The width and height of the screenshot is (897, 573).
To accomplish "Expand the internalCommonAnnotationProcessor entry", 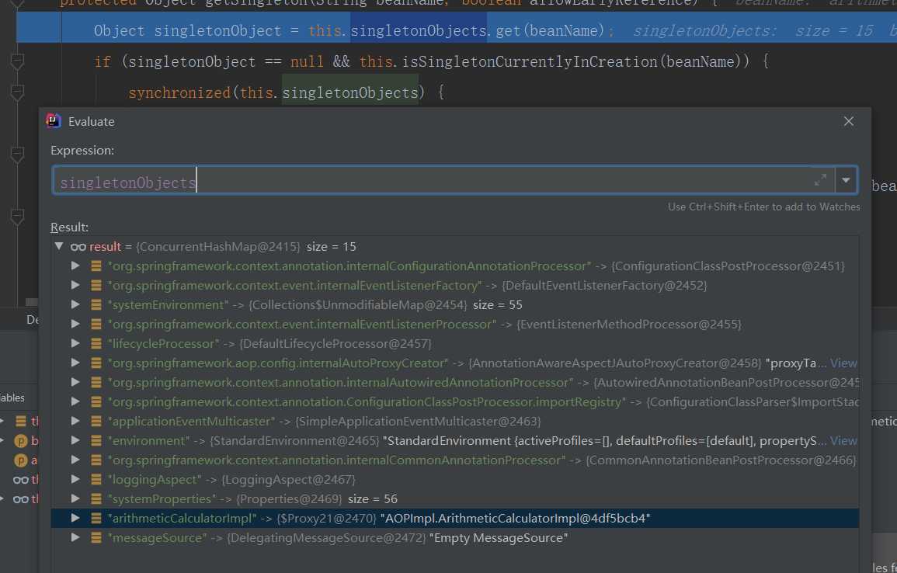I will (x=75, y=460).
